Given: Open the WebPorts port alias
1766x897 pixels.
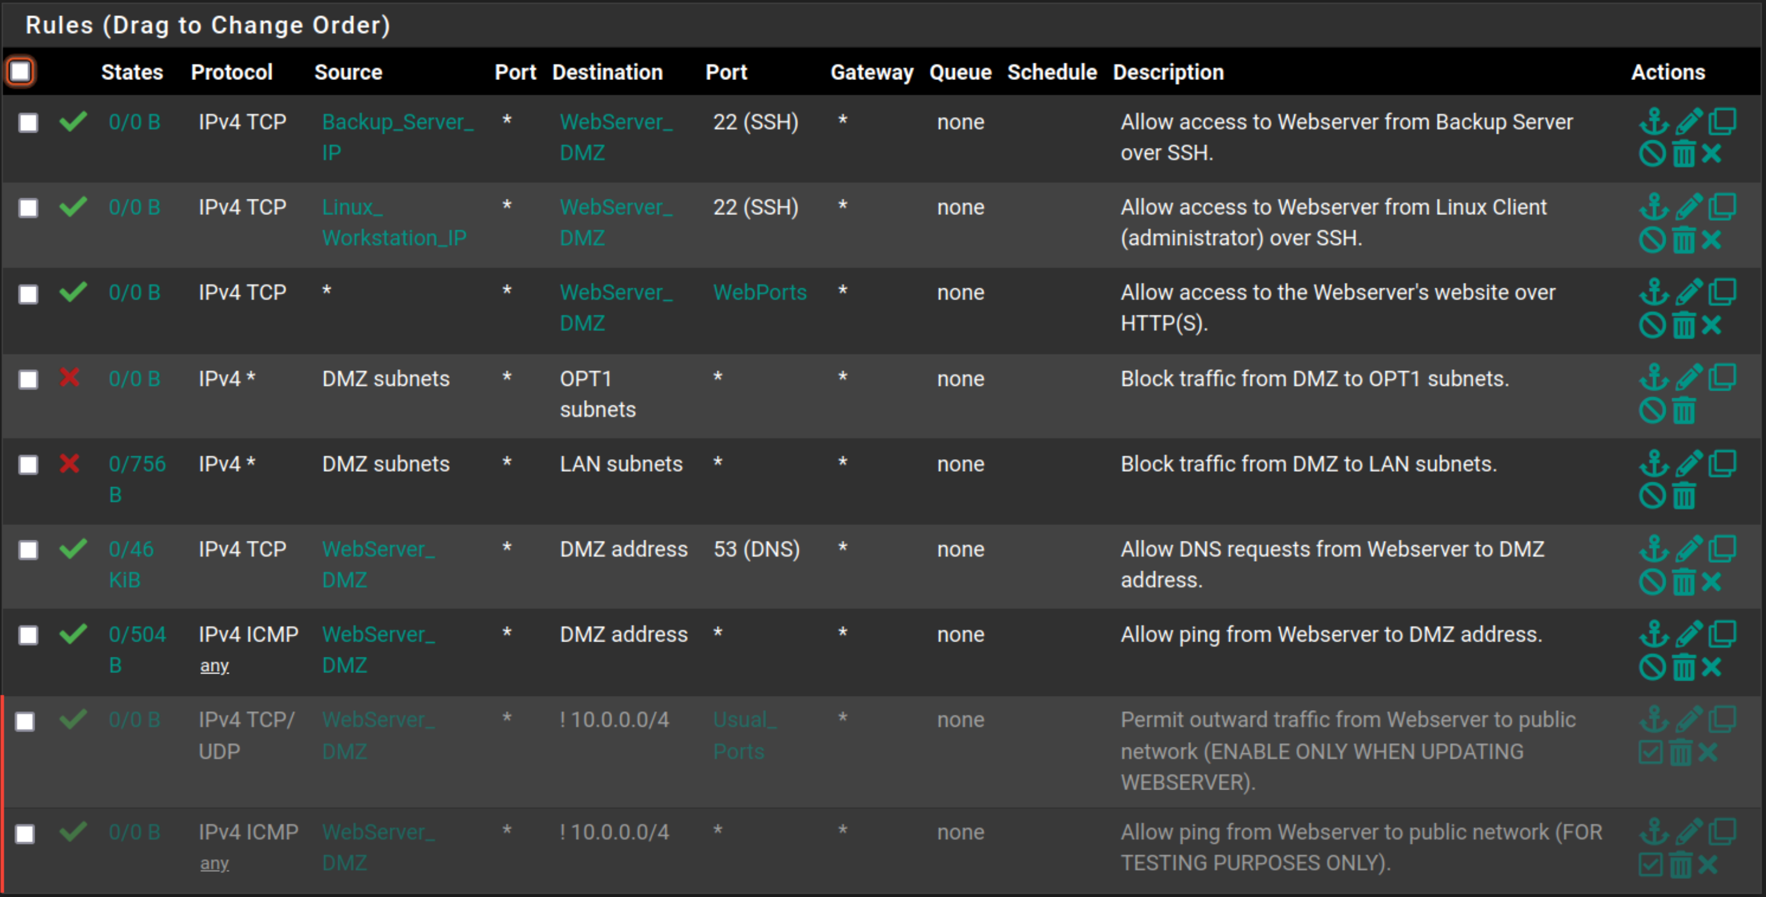Looking at the screenshot, I should (760, 293).
